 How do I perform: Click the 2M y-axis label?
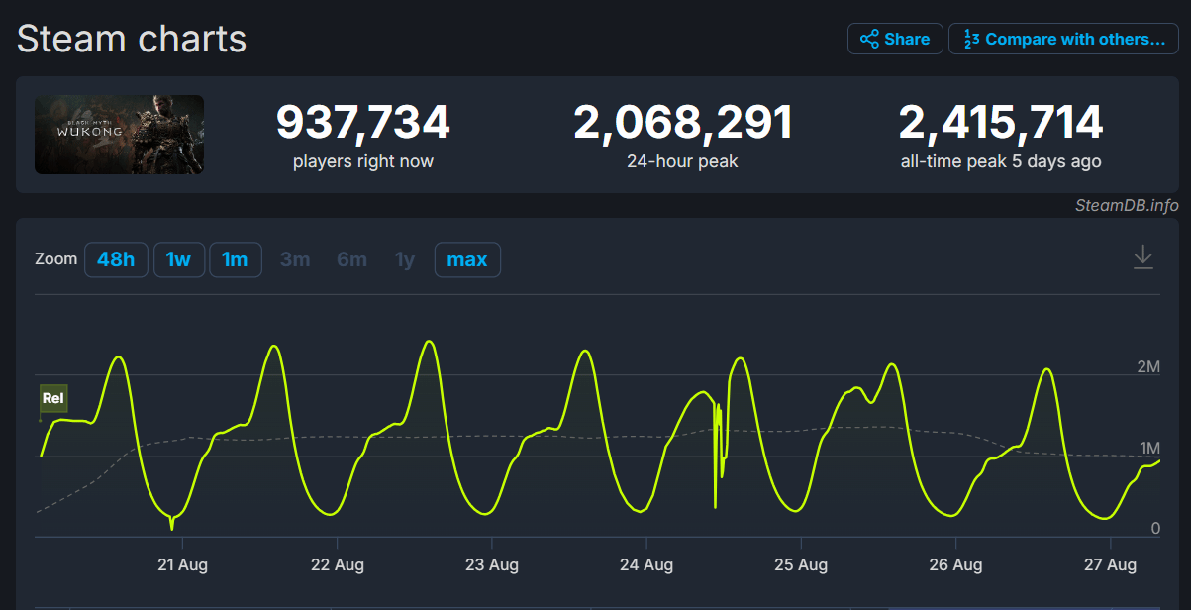pyautogui.click(x=1148, y=367)
